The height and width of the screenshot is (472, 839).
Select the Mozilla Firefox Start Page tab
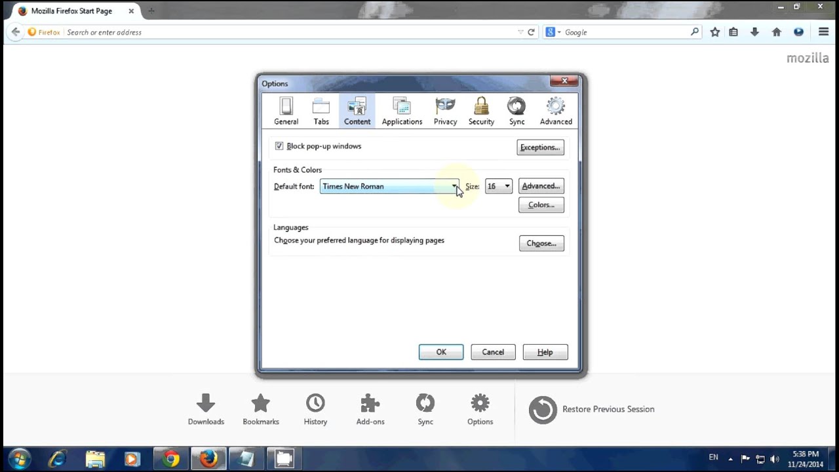(73, 11)
